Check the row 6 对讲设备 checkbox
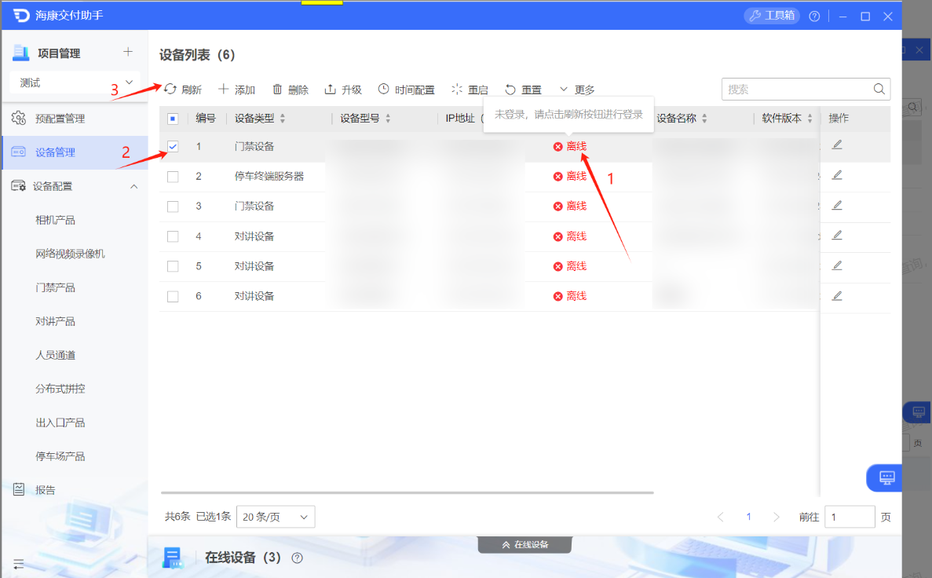 point(173,296)
